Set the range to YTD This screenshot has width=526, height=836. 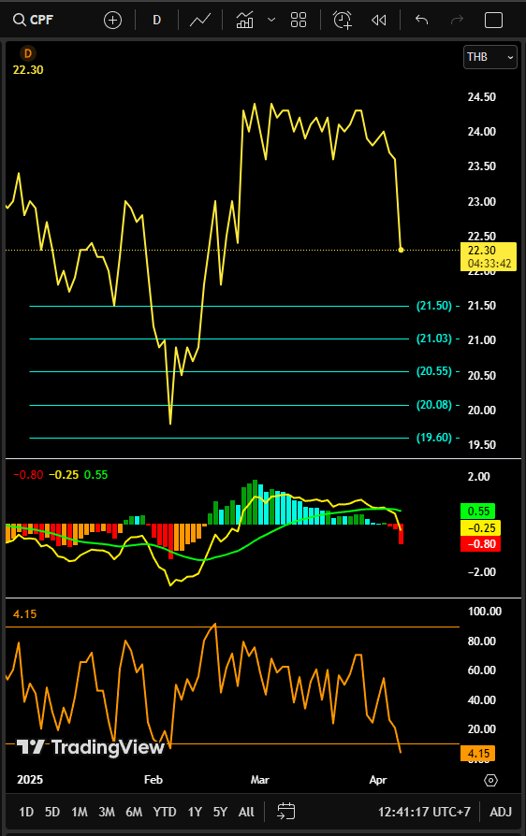click(x=165, y=812)
